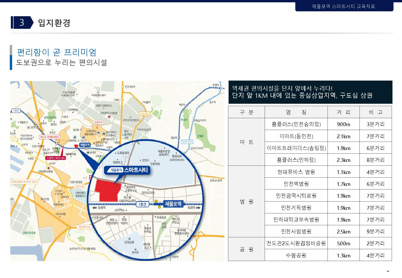Click the '제물포역 스마트시티' callout bubble
Image resolution: width=402 pixels, height=278 pixels.
(127, 170)
